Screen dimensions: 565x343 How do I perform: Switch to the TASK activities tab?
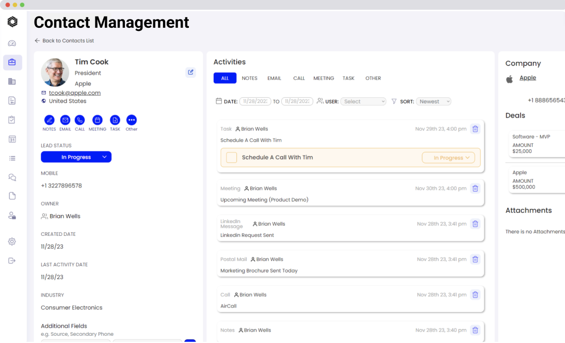click(x=348, y=78)
